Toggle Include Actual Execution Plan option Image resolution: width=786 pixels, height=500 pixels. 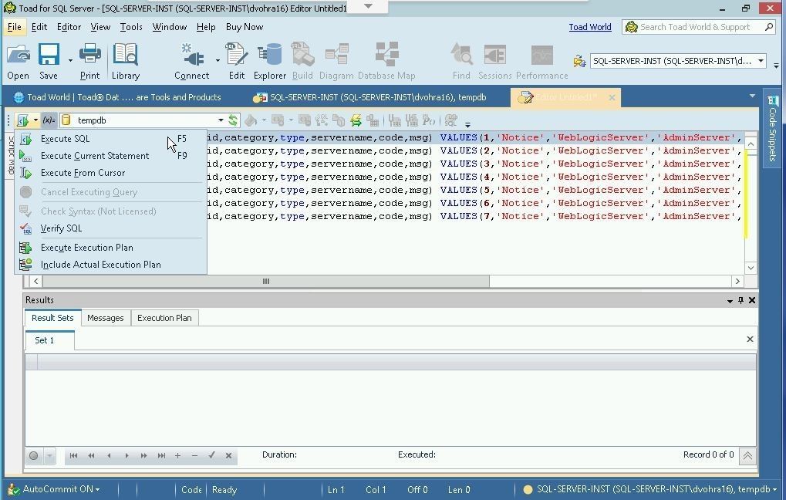tap(100, 265)
